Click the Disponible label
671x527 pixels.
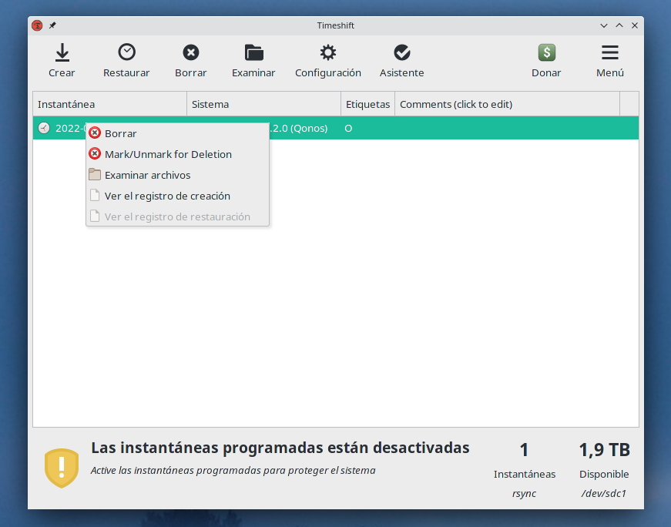click(604, 475)
